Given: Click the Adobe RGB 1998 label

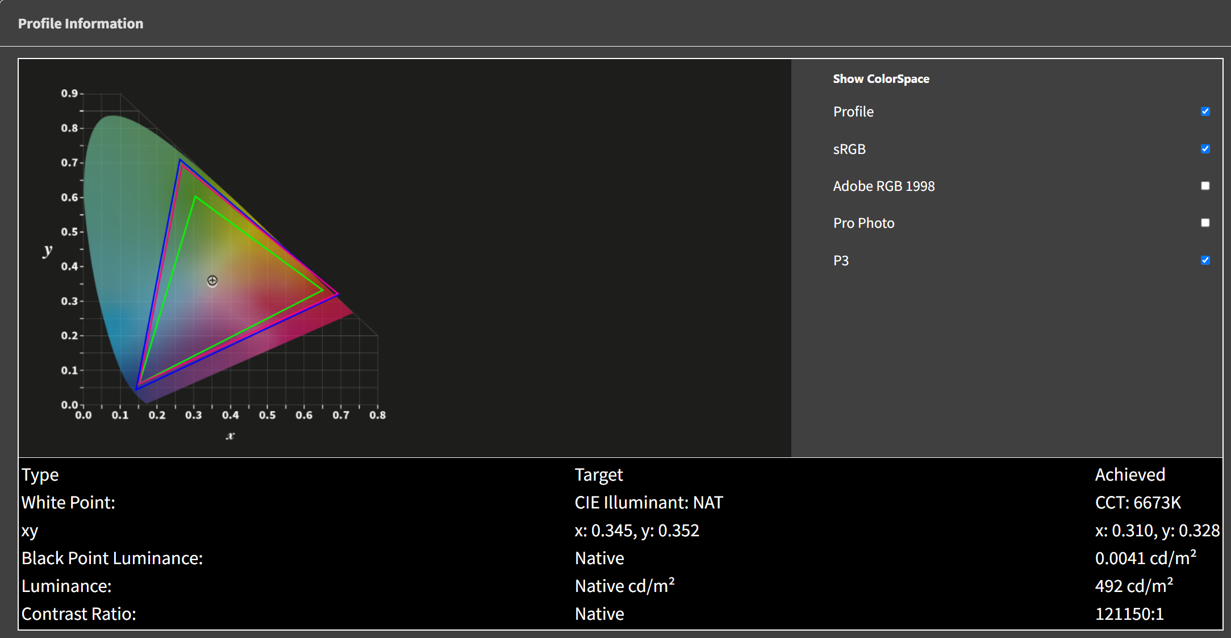Looking at the screenshot, I should (883, 186).
